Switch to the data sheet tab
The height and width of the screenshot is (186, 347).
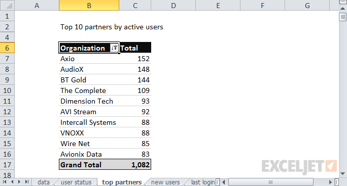coord(44,182)
